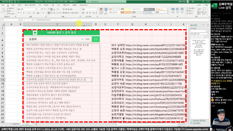Open the 파일 (File) tab
Screen dimensions: 233x131
[3, 5]
